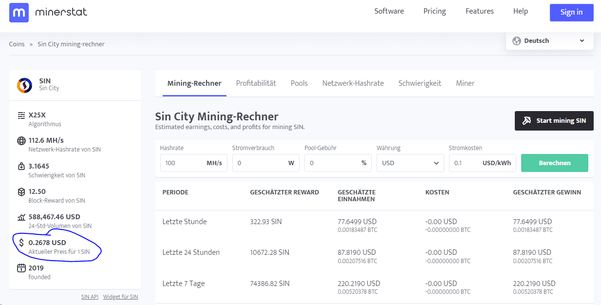Click the Sin City coin logo
This screenshot has height=305, width=601.
[24, 85]
